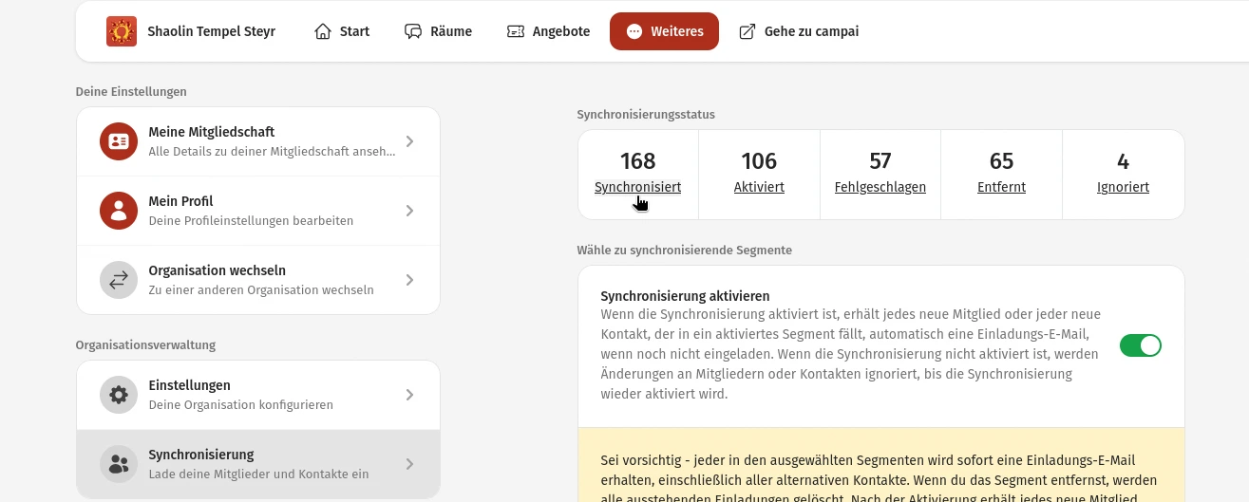Click the external link icon for campai

point(748,31)
